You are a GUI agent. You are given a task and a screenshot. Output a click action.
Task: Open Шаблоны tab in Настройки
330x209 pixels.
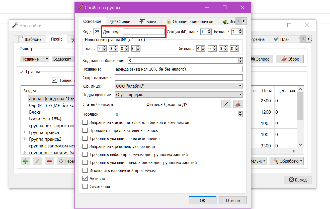click(30, 39)
